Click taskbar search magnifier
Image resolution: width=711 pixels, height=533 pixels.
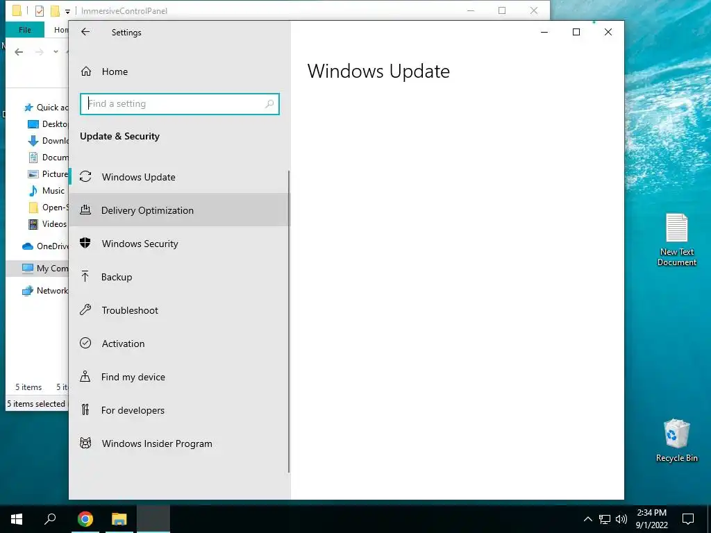point(50,519)
